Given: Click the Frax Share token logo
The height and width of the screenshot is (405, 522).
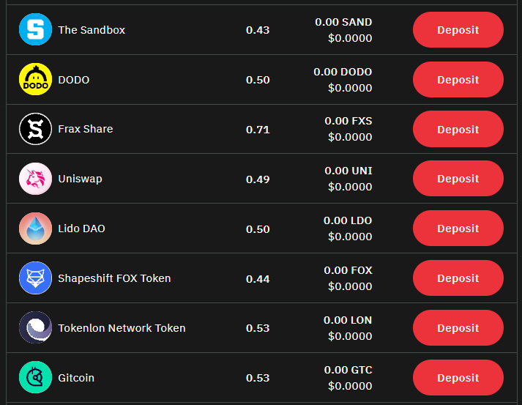Looking at the screenshot, I should tap(35, 129).
